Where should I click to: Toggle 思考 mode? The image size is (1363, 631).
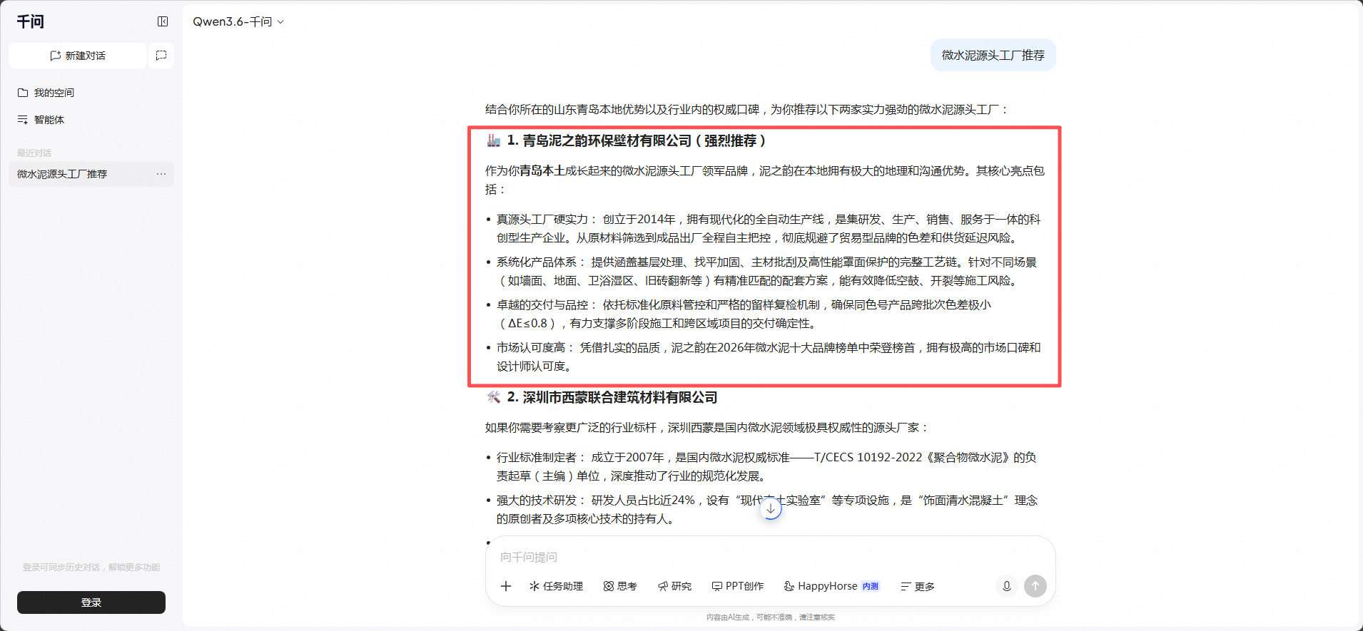(x=620, y=586)
